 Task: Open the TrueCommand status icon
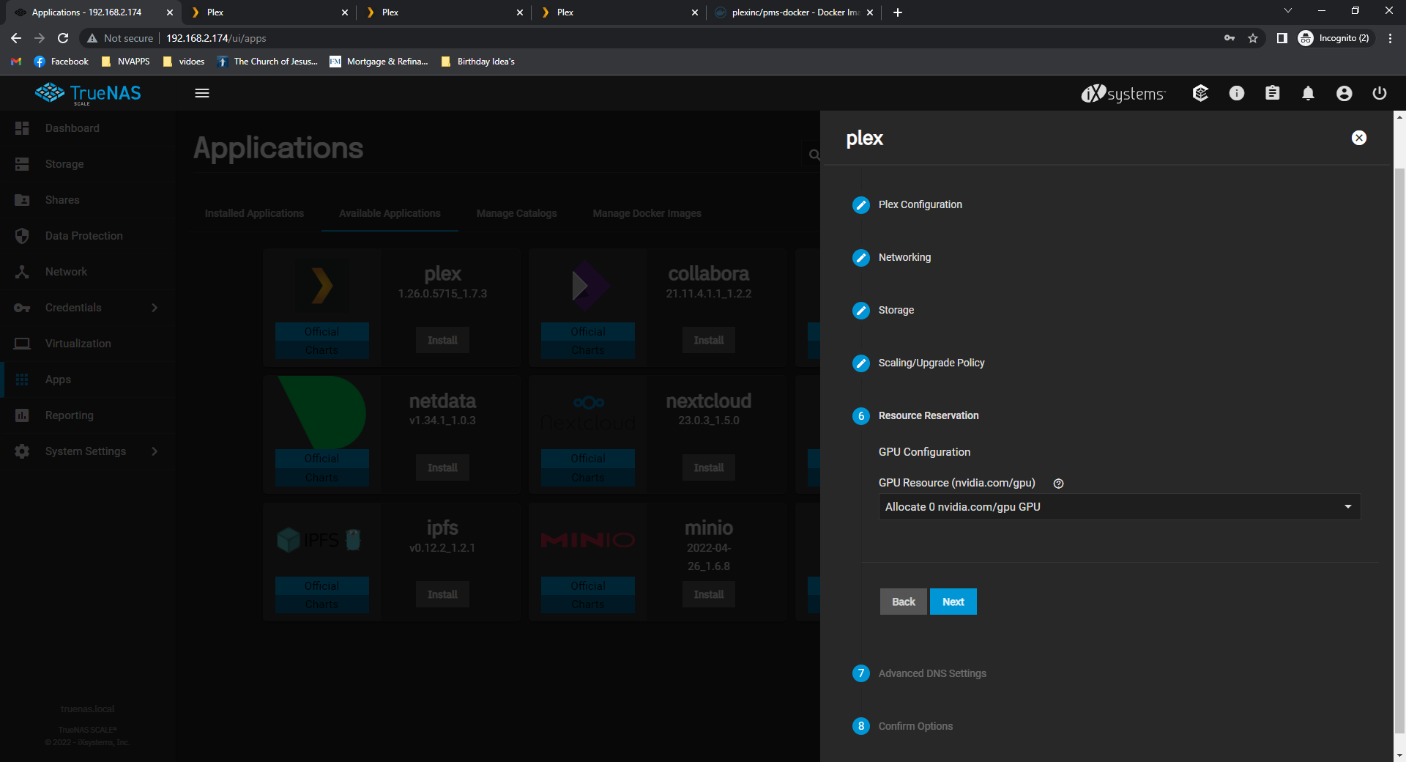pos(1200,93)
